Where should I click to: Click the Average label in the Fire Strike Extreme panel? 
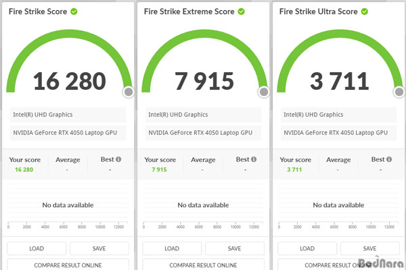(203, 160)
